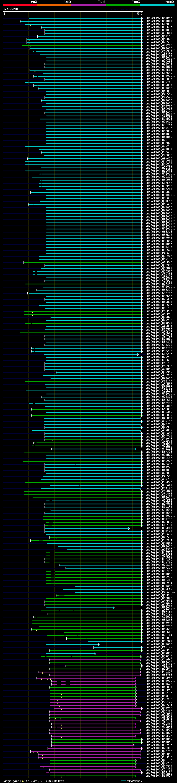Open hit UniRef100_B9SCE5
Viewport: 177px width, 783px height.
click(x=159, y=27)
